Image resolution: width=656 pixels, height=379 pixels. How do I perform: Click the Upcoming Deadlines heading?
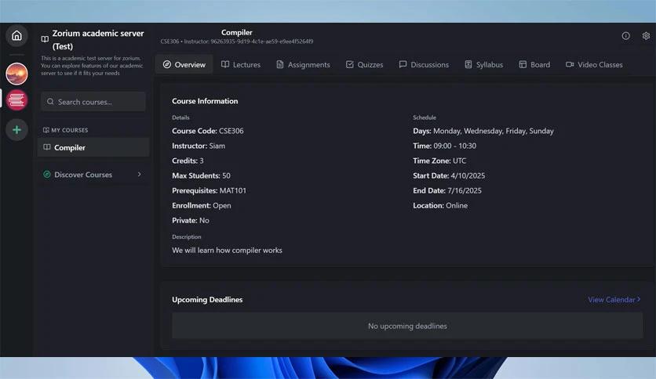[207, 300]
